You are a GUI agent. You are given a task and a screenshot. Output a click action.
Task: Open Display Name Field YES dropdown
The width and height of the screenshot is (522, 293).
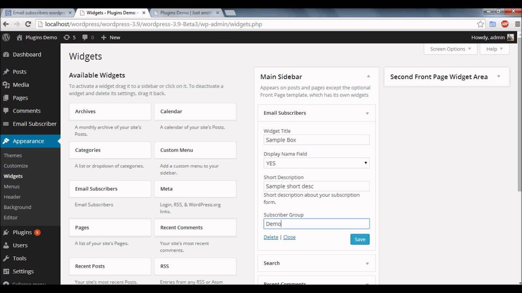point(316,163)
